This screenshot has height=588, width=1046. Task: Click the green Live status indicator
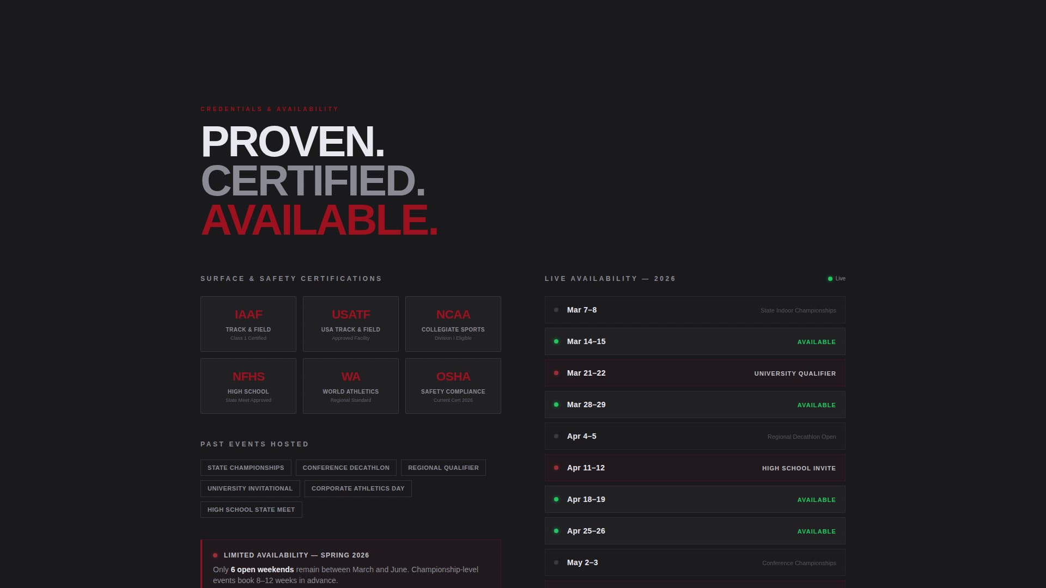point(830,278)
